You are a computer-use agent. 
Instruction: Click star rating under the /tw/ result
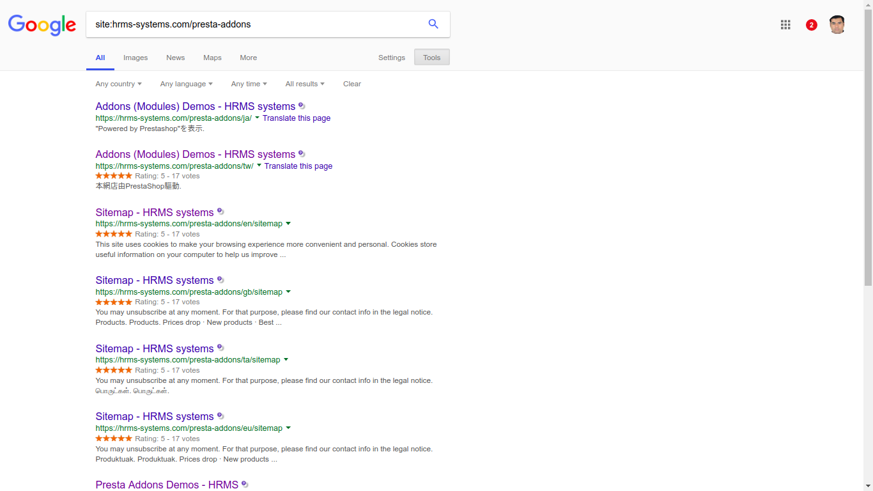point(114,176)
